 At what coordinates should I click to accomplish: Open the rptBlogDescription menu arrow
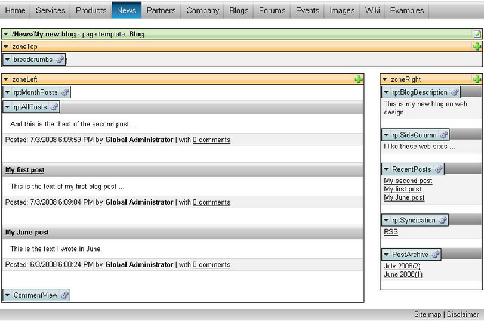(386, 92)
